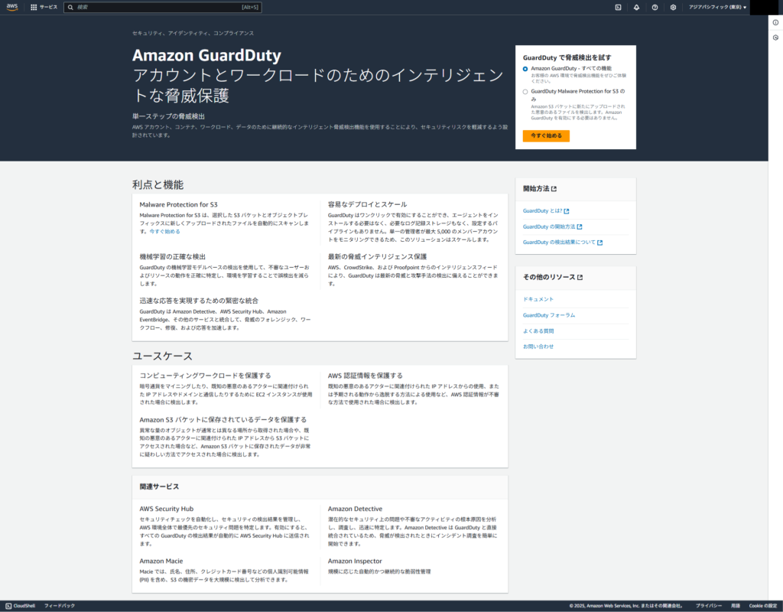Open the notifications bell icon
Viewport: 783px width, 612px height.
636,8
